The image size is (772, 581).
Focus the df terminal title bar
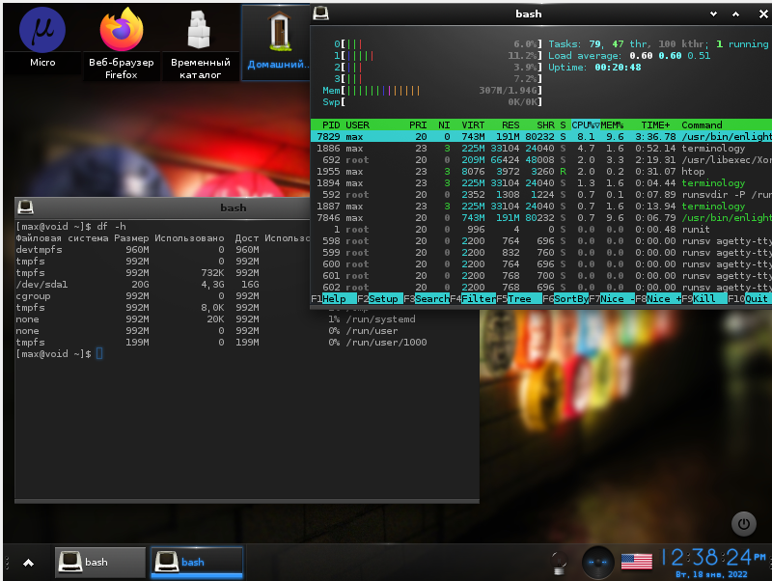[162, 207]
